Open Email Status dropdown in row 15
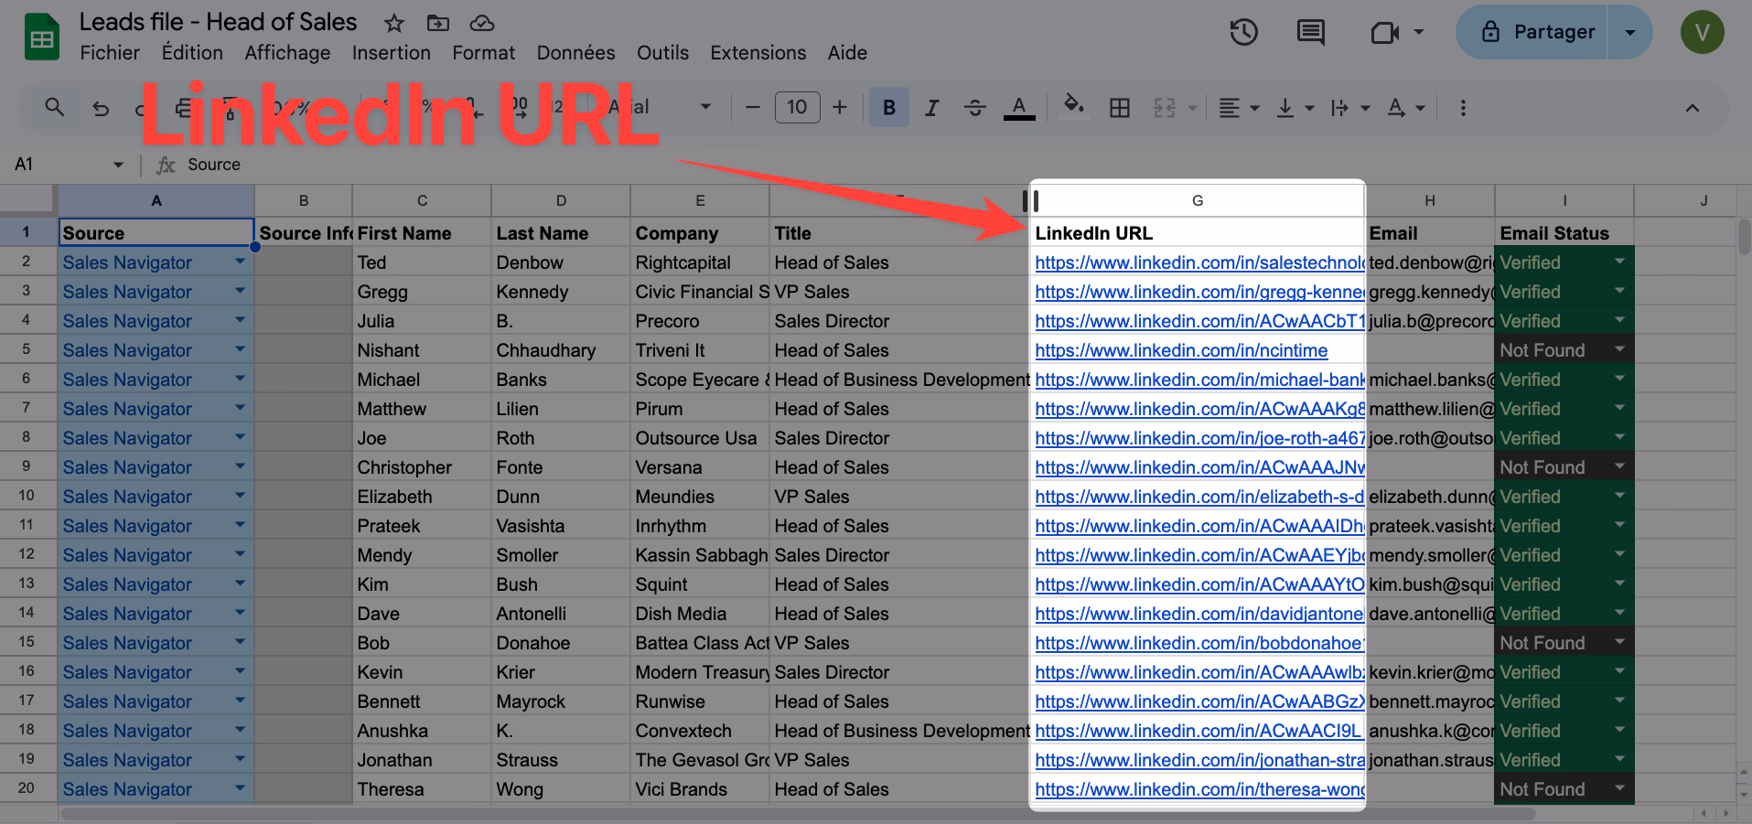Viewport: 1752px width, 824px height. [x=1619, y=642]
